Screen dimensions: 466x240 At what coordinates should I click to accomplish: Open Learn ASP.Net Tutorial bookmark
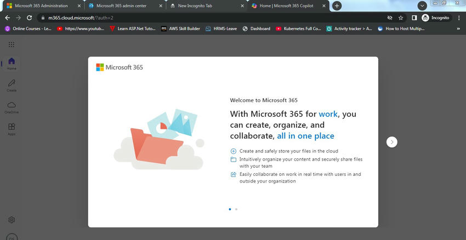click(x=133, y=29)
